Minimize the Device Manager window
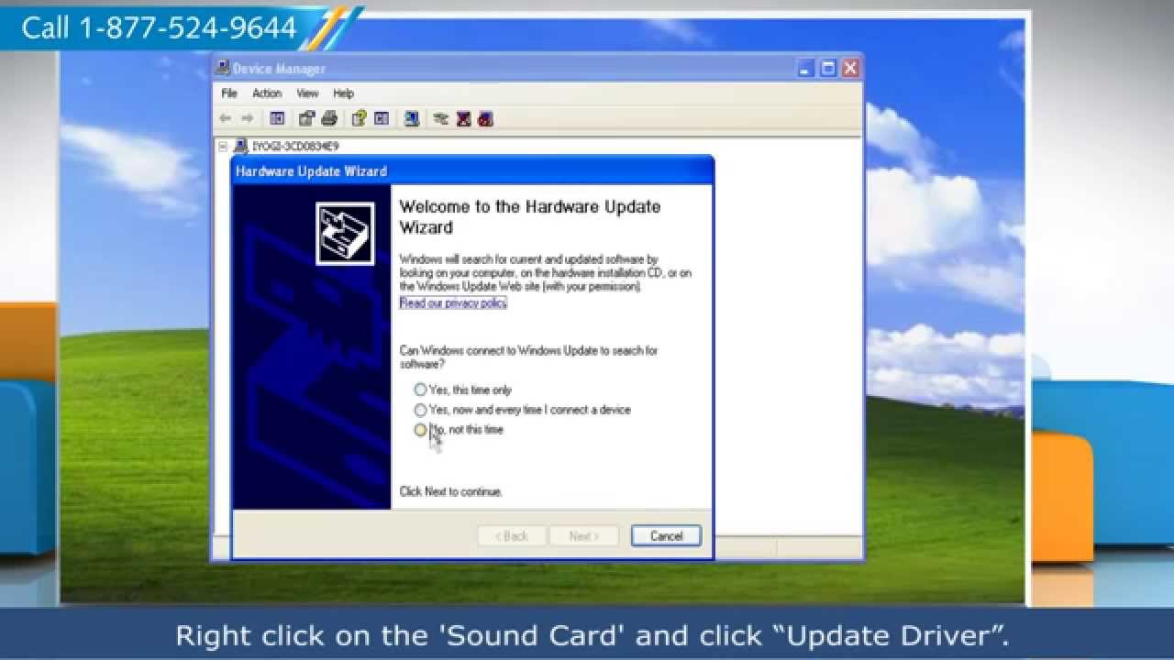The width and height of the screenshot is (1174, 660). pos(806,69)
